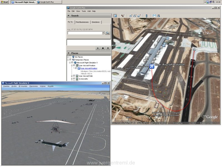The width and height of the screenshot is (222, 167).
Task: Select the Ruler measurement tool
Action: click(x=147, y=16)
